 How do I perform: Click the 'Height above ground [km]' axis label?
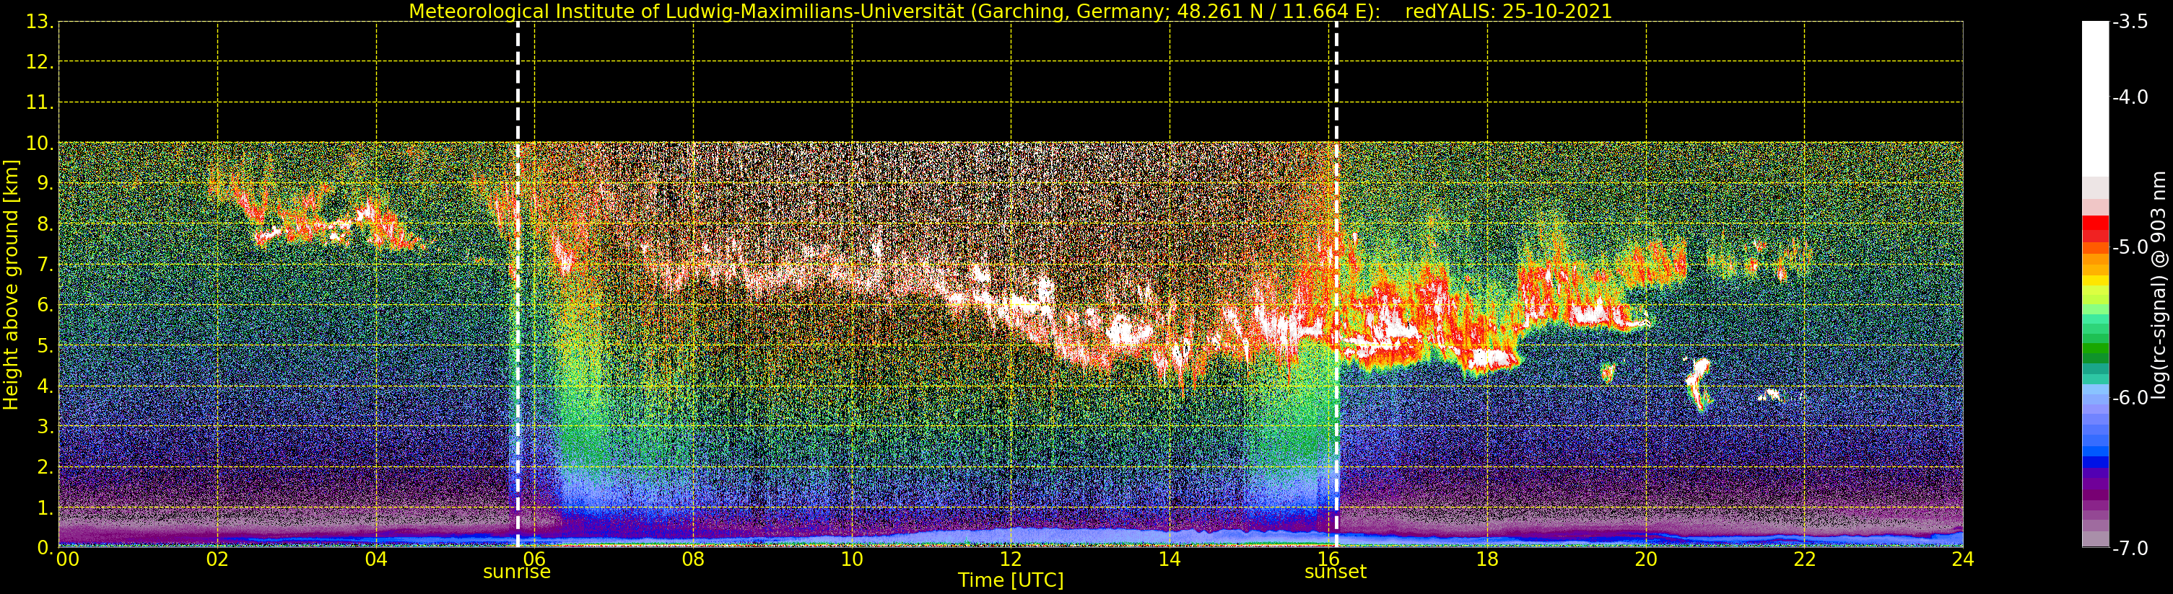(x=11, y=285)
